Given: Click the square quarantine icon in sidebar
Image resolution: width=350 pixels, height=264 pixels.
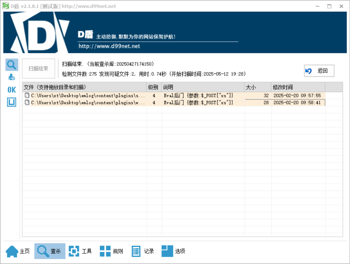Looking at the screenshot, I should point(12,102).
